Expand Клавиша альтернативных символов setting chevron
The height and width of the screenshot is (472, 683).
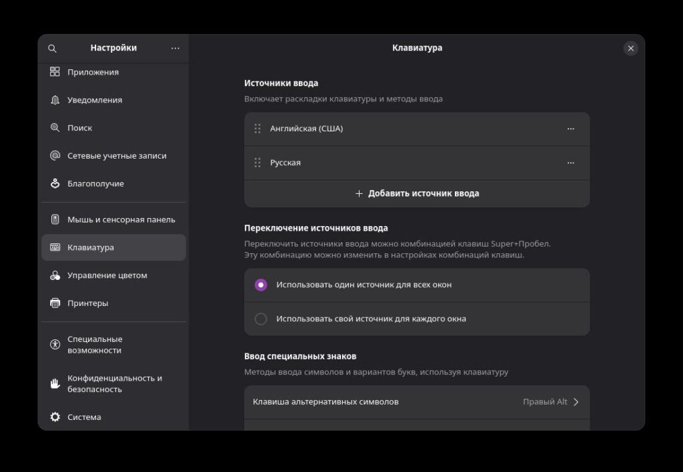(576, 402)
